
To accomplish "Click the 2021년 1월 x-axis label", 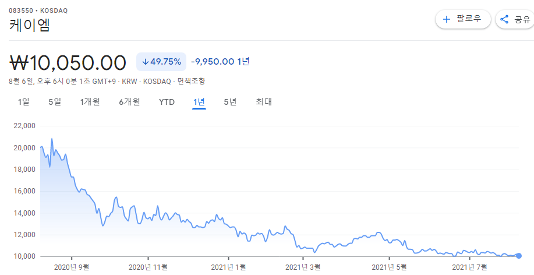I will (228, 267).
